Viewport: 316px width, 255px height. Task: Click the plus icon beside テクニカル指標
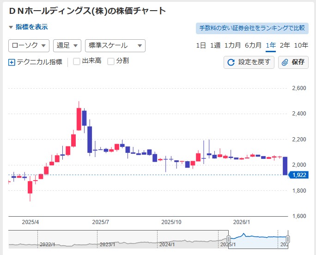tap(12, 62)
